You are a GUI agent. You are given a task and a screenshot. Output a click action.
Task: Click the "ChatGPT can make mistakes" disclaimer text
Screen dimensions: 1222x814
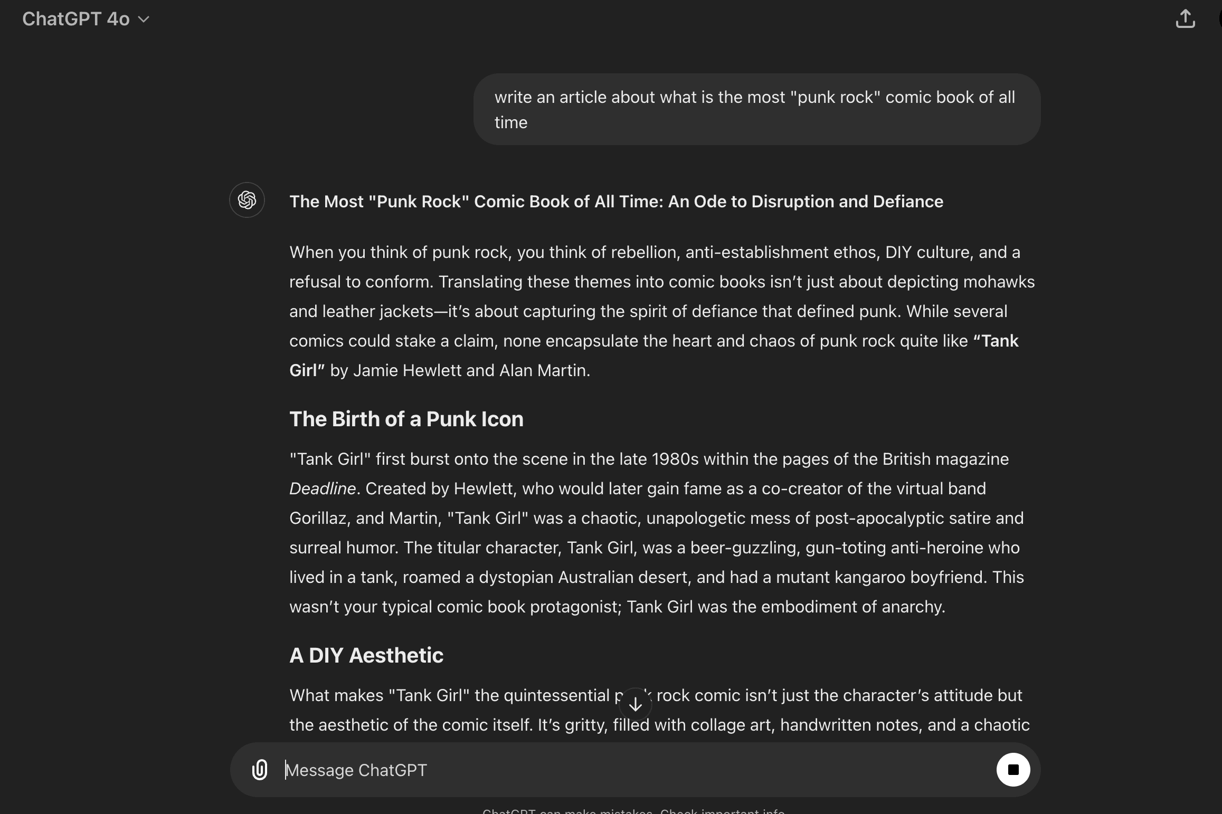point(633,811)
